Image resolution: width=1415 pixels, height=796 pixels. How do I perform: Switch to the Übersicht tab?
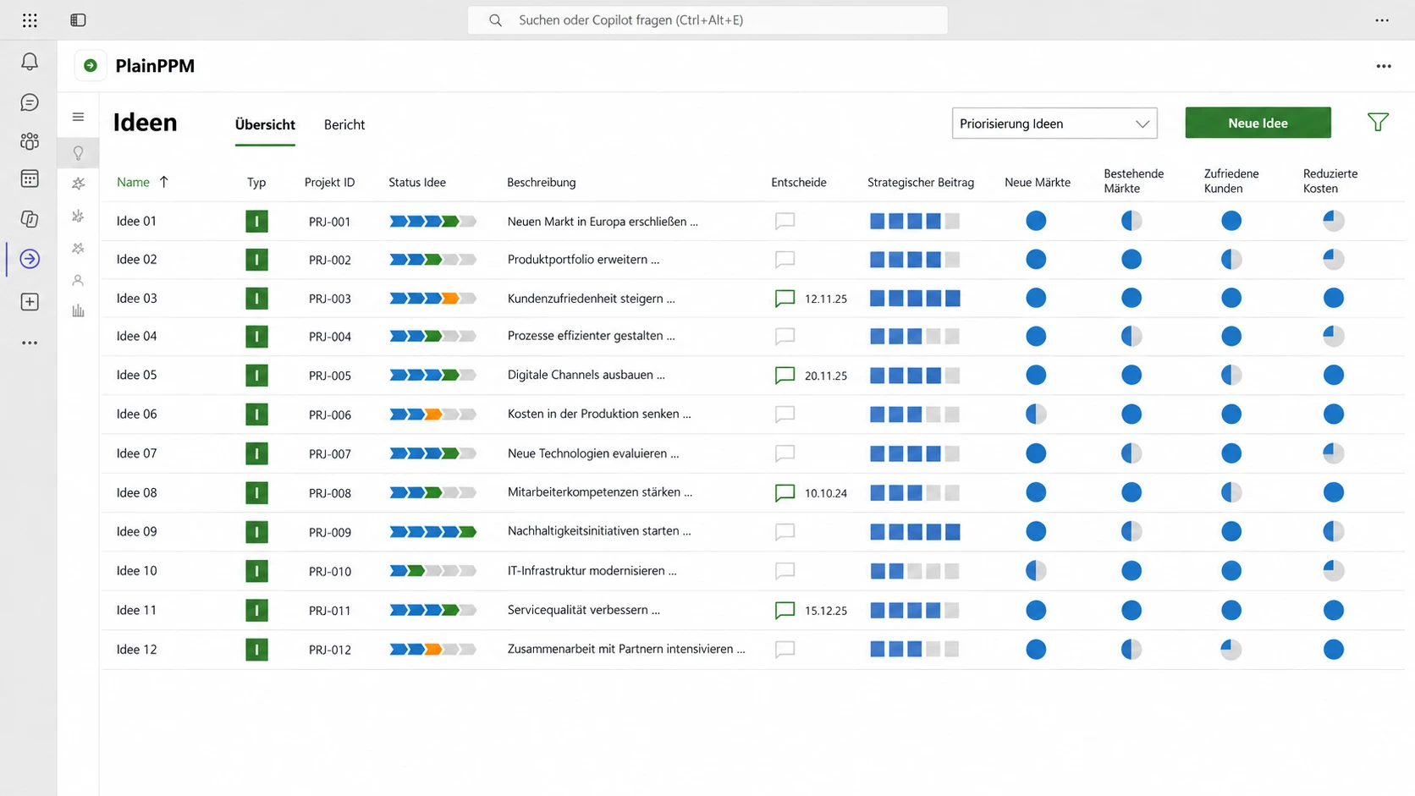point(265,124)
